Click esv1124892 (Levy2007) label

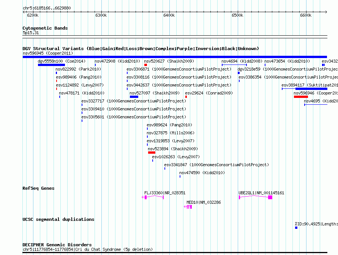point(80,85)
